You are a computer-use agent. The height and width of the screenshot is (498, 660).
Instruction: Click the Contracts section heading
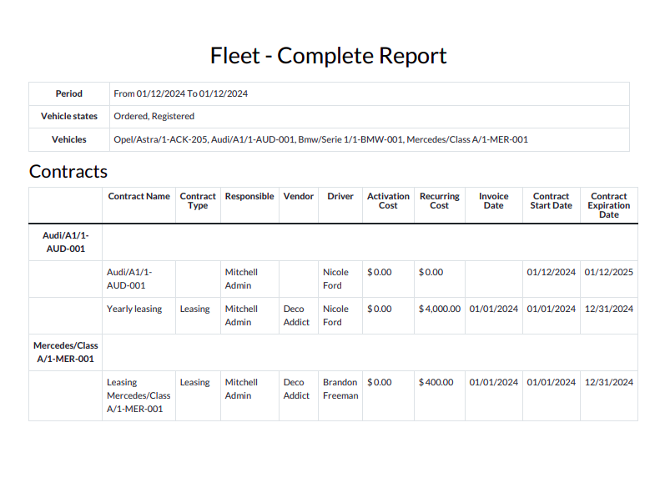pos(68,171)
